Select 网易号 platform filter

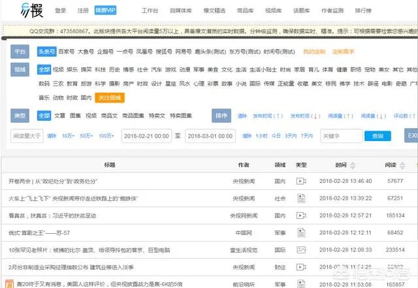pyautogui.click(x=184, y=52)
